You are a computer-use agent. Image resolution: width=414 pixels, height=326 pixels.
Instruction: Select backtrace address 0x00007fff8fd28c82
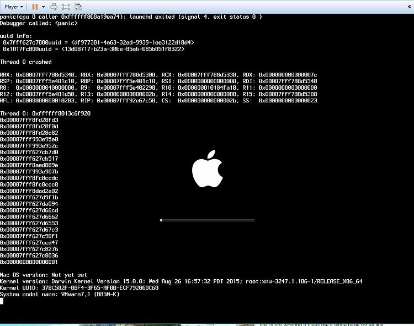click(x=29, y=133)
